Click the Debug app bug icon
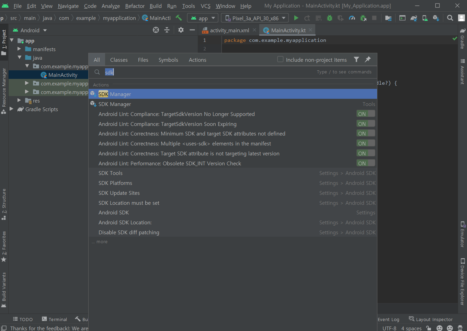The width and height of the screenshot is (467, 331). pyautogui.click(x=330, y=18)
